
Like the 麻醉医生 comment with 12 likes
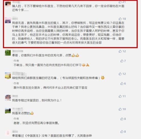pos(120,74)
